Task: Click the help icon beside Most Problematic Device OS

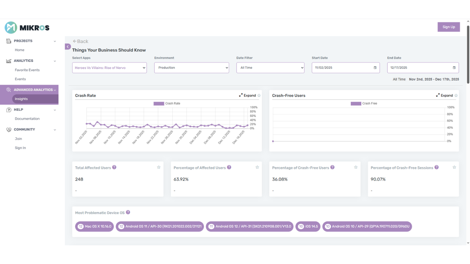Action: [128, 212]
